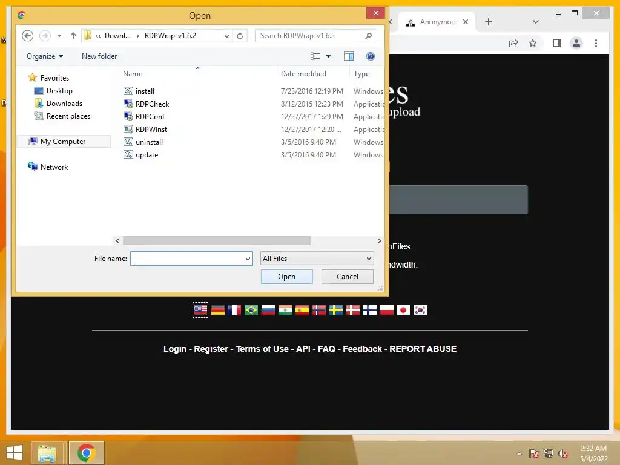This screenshot has height=465, width=620.
Task: Select the United States flag language
Action: [200, 310]
